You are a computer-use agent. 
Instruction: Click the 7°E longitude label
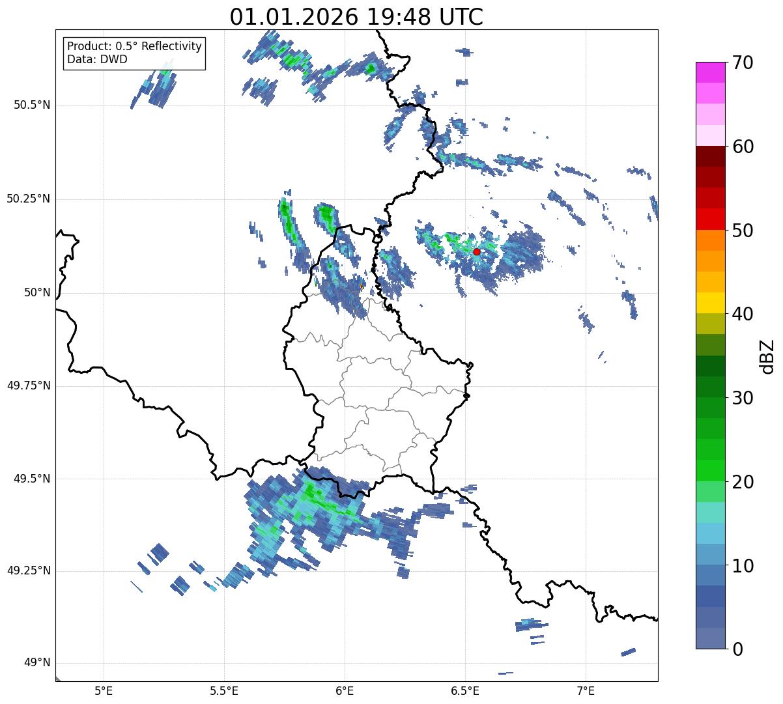586,691
